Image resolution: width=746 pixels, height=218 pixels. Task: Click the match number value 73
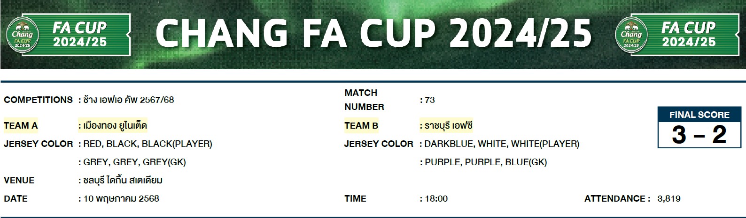coord(430,100)
